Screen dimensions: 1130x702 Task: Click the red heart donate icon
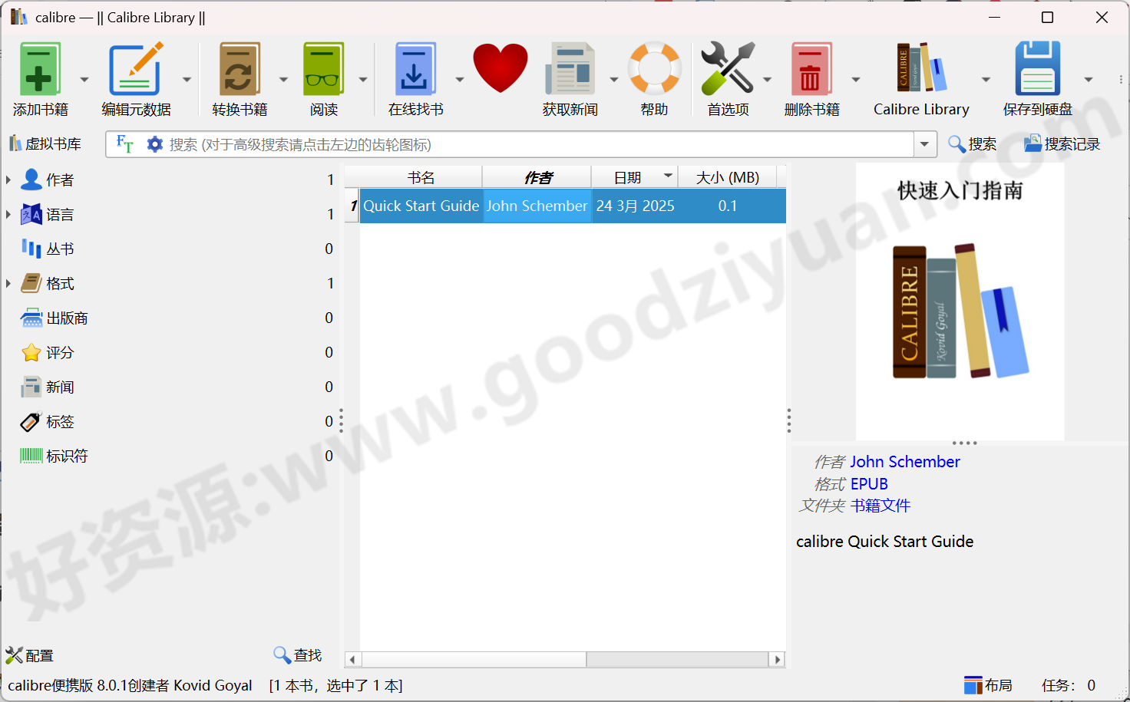click(501, 68)
